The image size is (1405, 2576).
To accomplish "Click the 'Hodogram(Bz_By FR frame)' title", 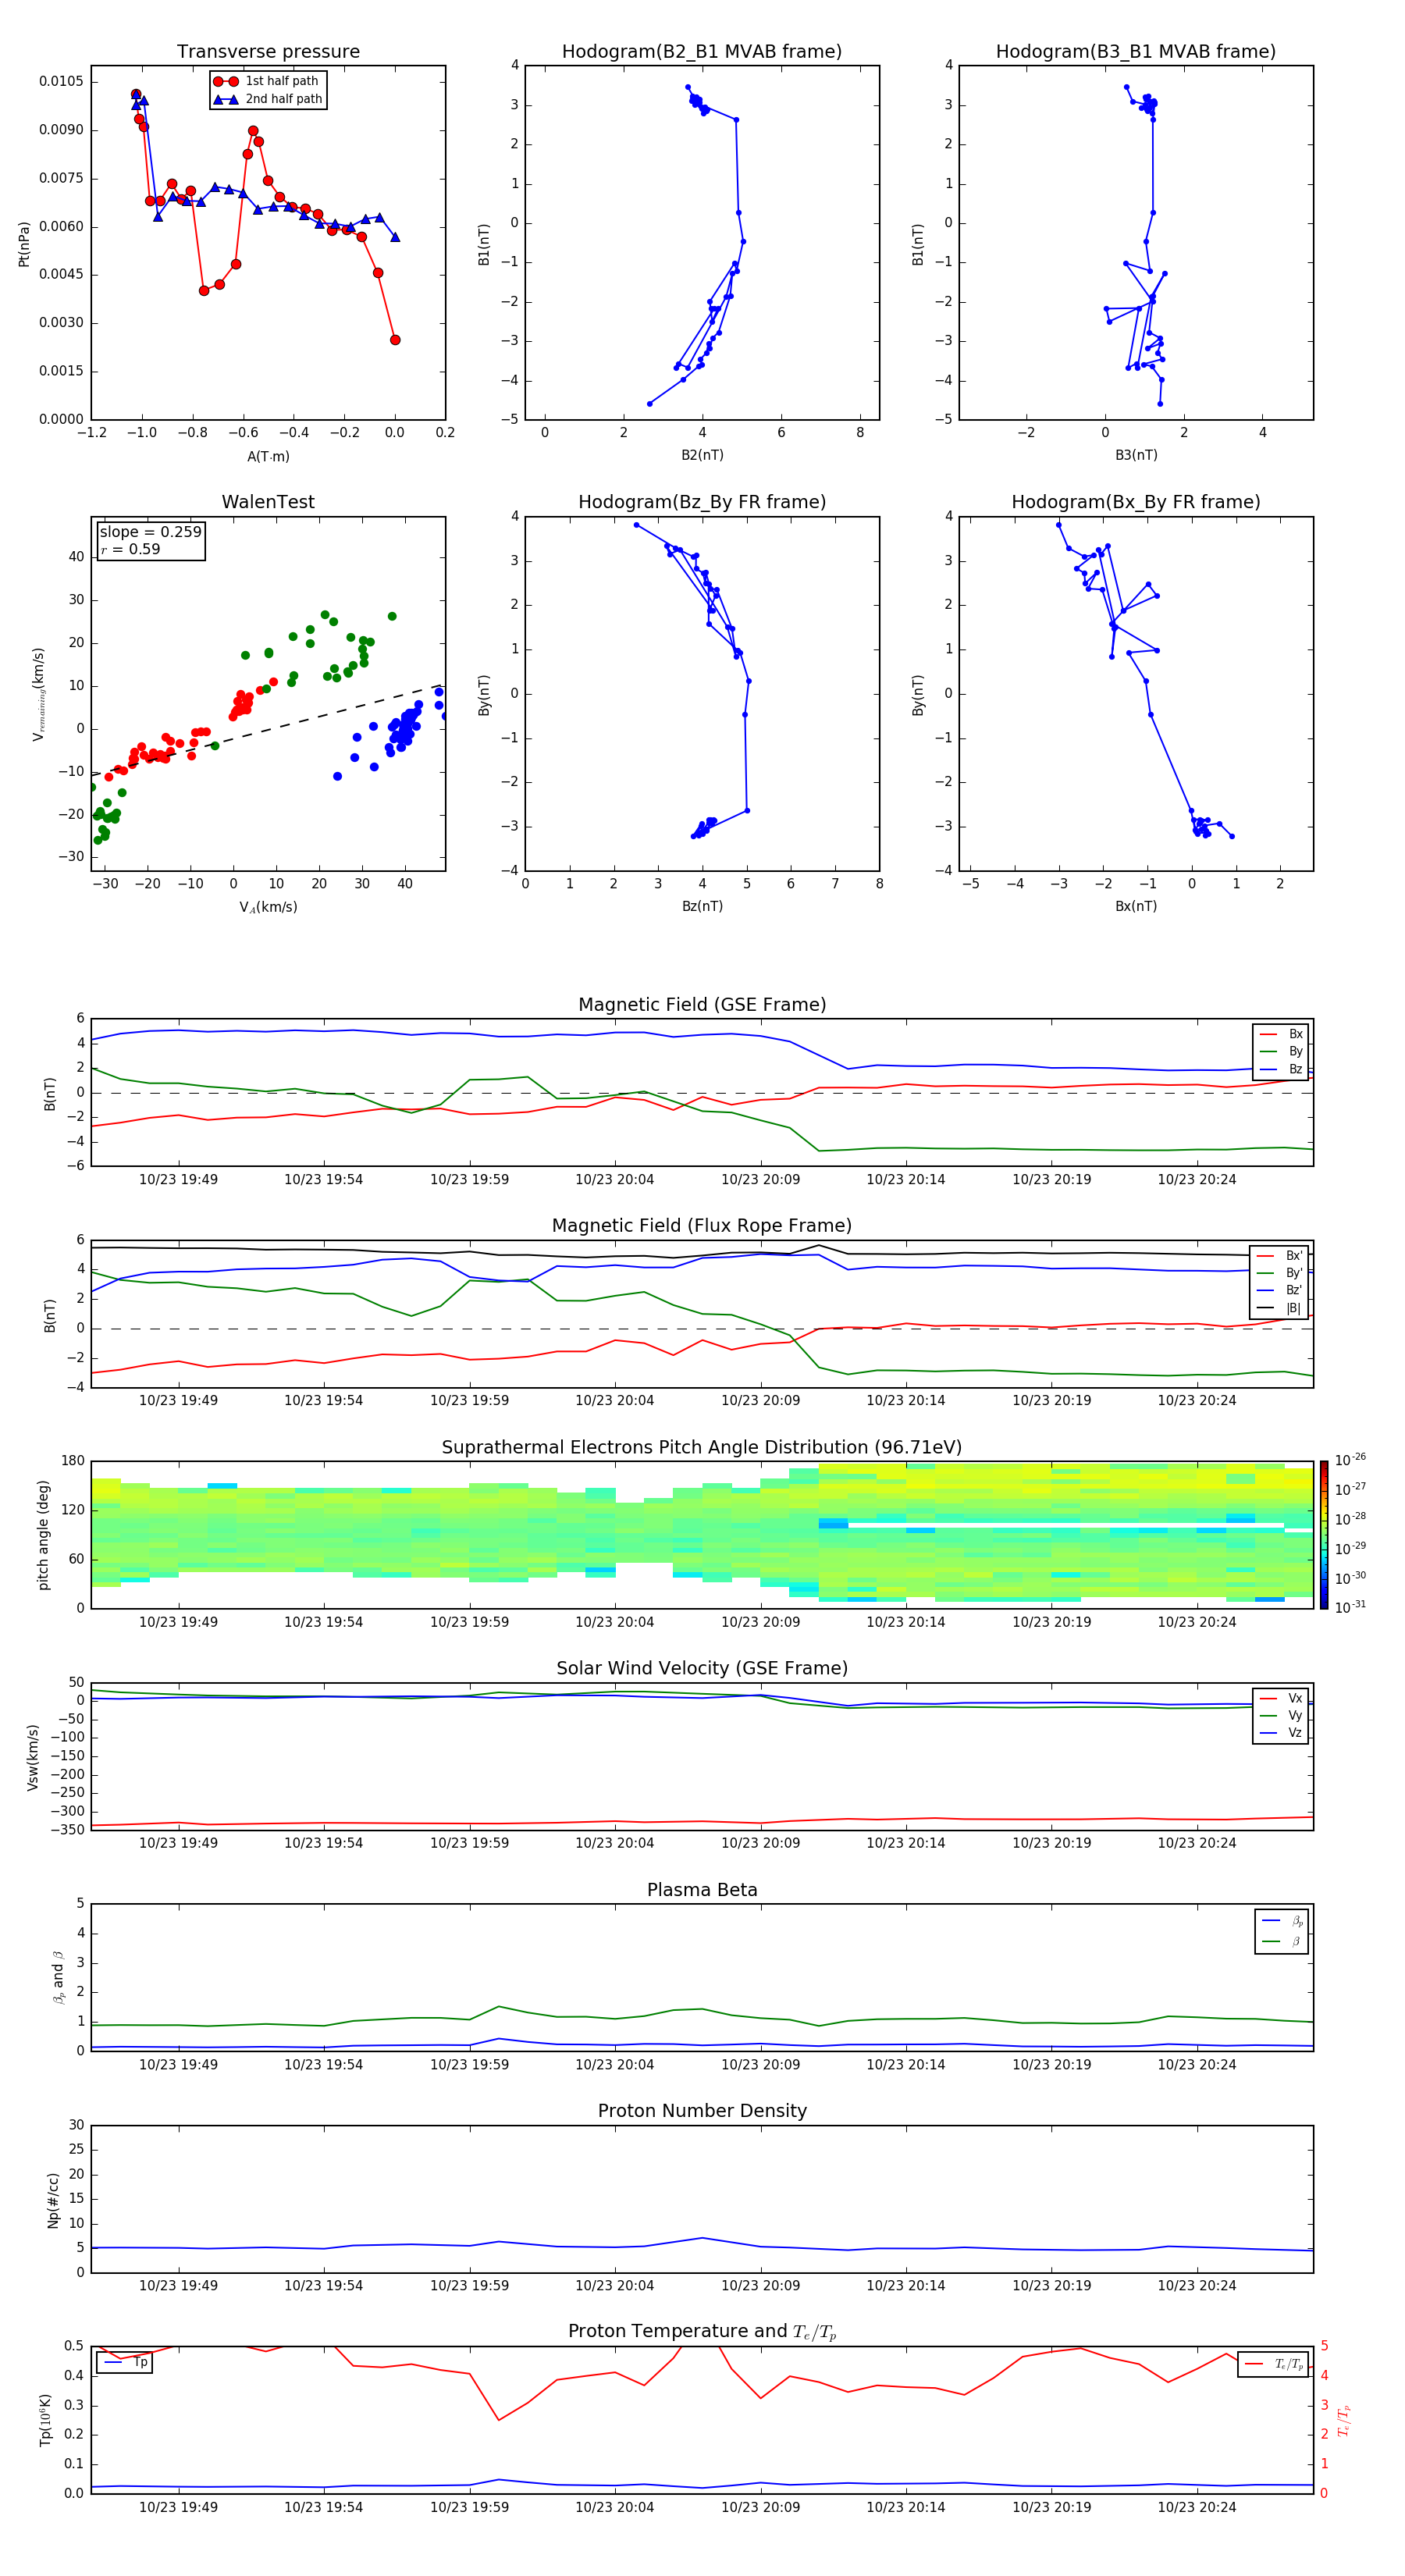I will pyautogui.click(x=702, y=502).
